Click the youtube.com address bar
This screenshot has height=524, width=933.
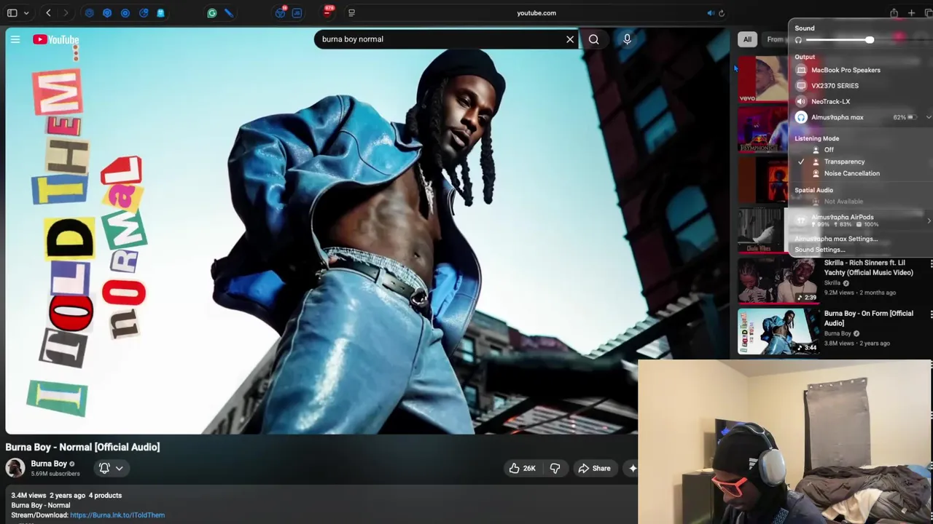[536, 13]
